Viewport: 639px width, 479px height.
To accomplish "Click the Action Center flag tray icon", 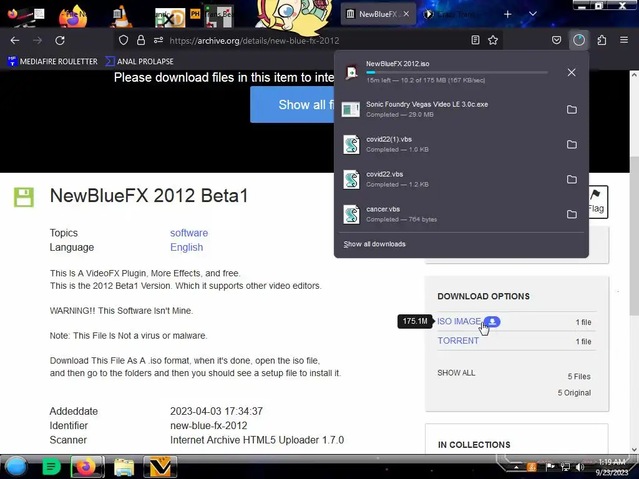I will pyautogui.click(x=550, y=467).
